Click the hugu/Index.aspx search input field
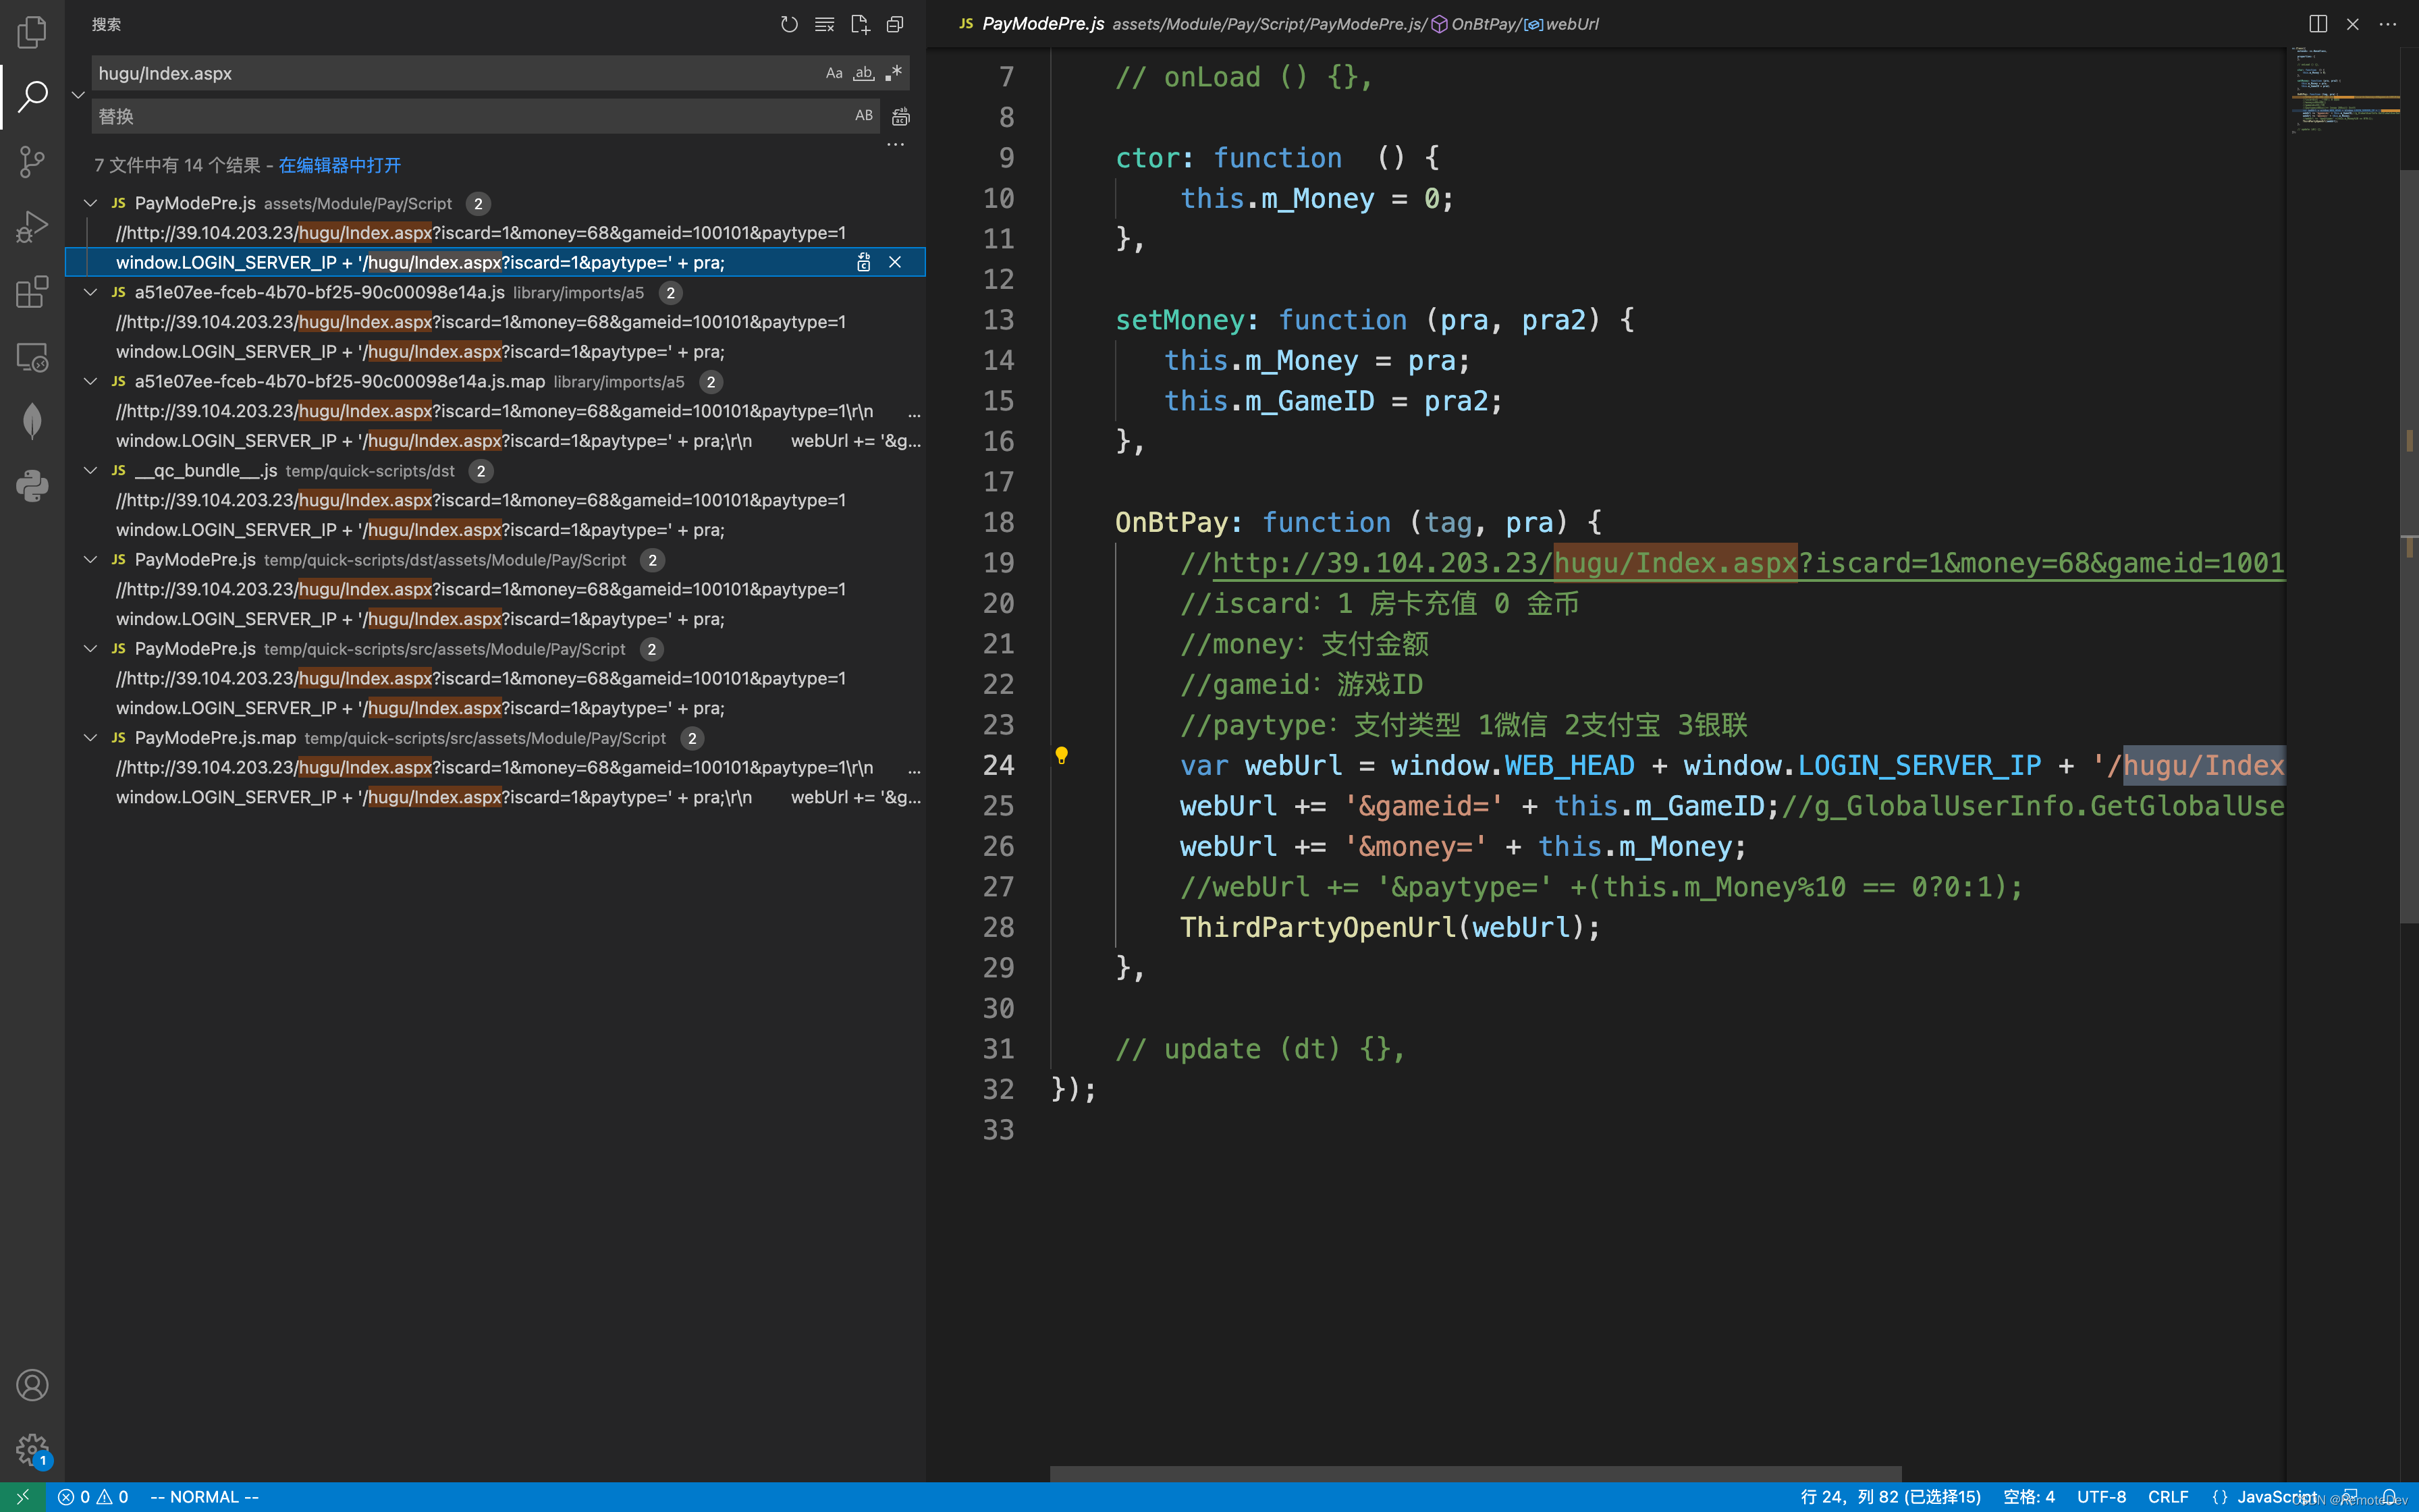This screenshot has height=1512, width=2419. (450, 73)
